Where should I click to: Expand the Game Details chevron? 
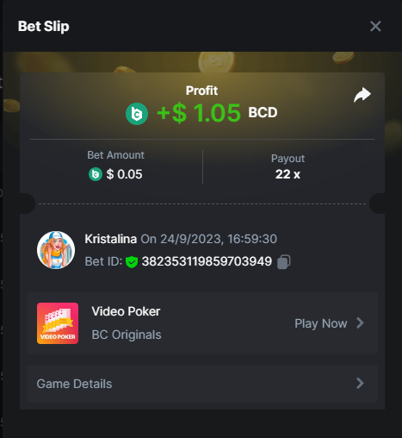pyautogui.click(x=360, y=384)
